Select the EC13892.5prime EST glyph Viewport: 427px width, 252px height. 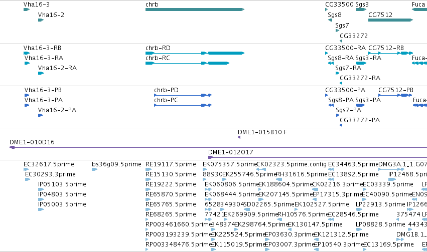point(331,179)
